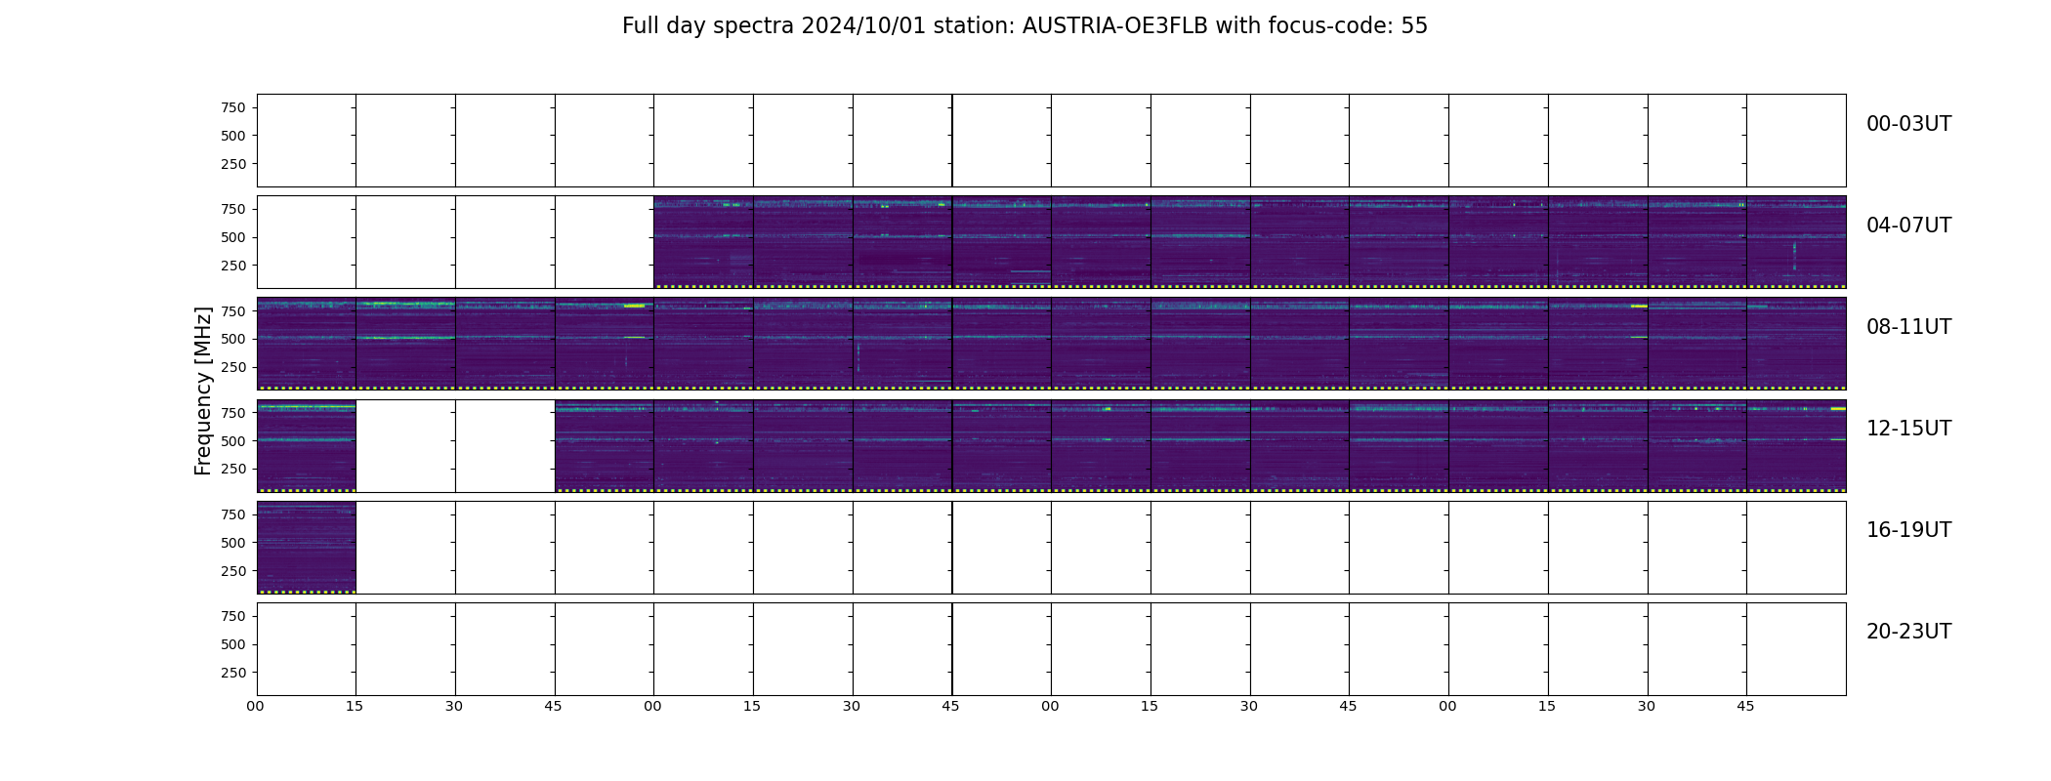Click the 750 tick in the 00-03UT row

click(233, 107)
